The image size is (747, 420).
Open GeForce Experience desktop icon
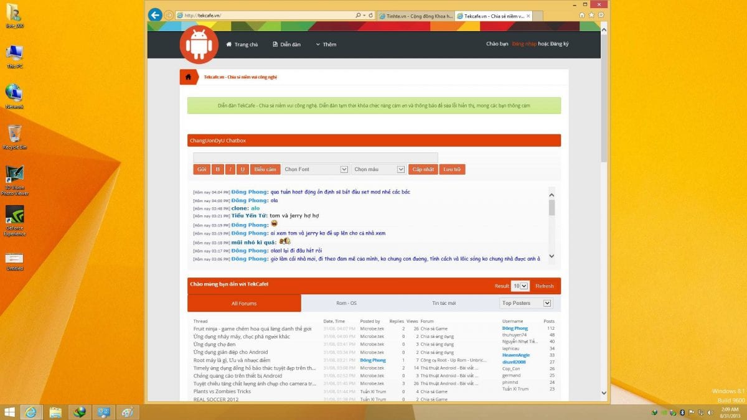[14, 221]
